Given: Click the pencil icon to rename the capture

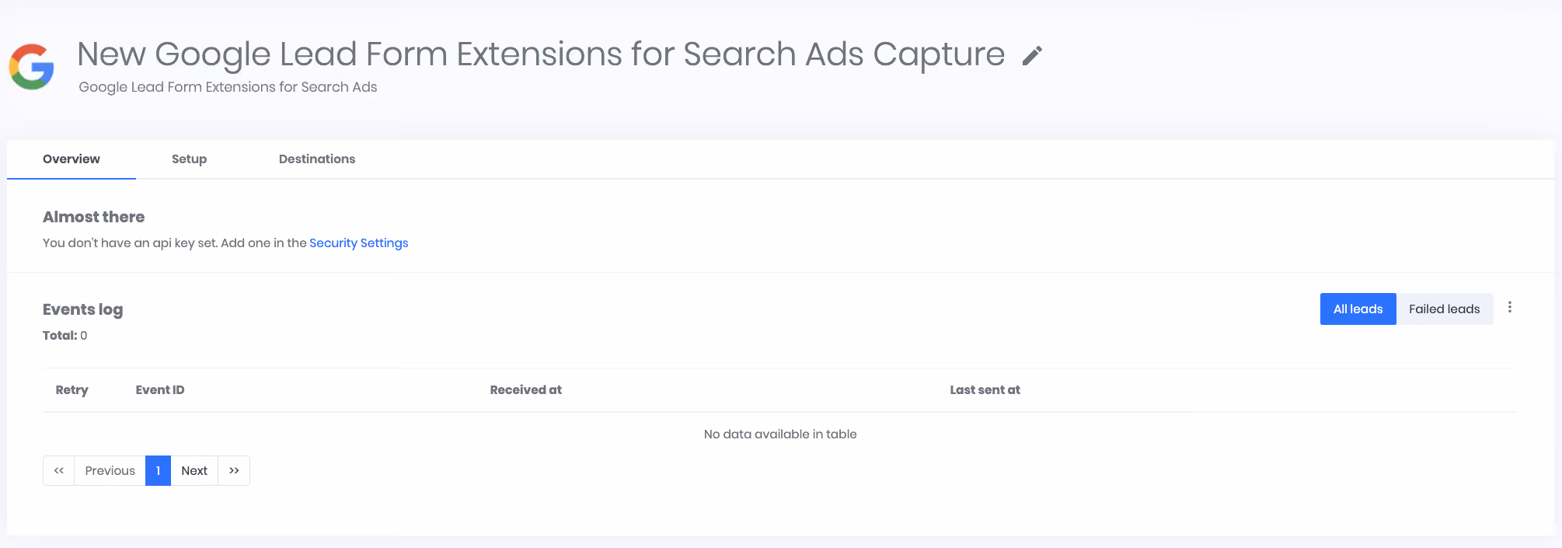Looking at the screenshot, I should point(1032,56).
